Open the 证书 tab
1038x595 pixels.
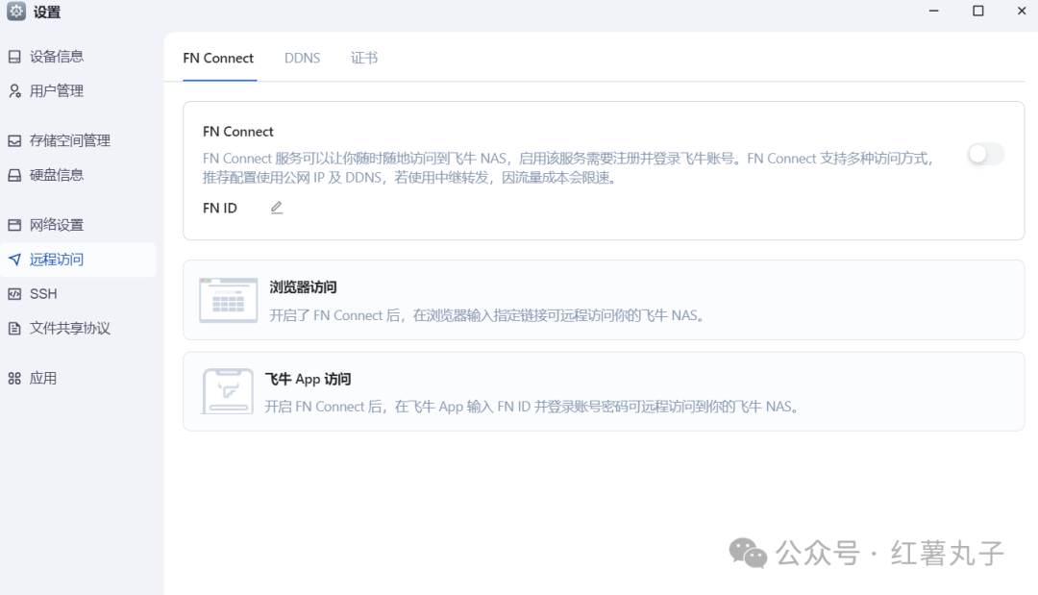pos(364,59)
